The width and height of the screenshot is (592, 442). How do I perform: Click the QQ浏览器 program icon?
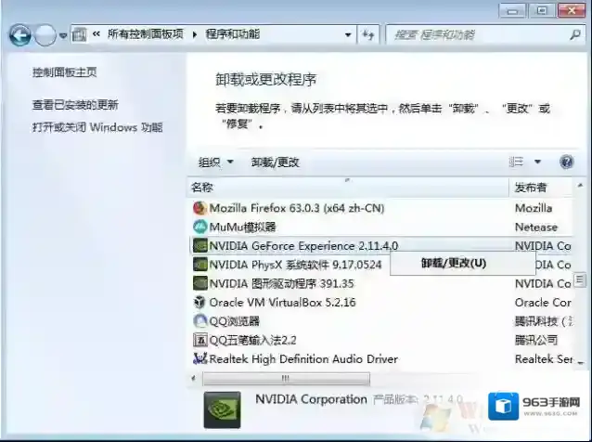199,321
